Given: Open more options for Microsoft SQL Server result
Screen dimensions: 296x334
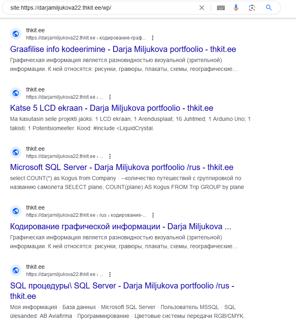Looking at the screenshot, I should click(110, 156).
